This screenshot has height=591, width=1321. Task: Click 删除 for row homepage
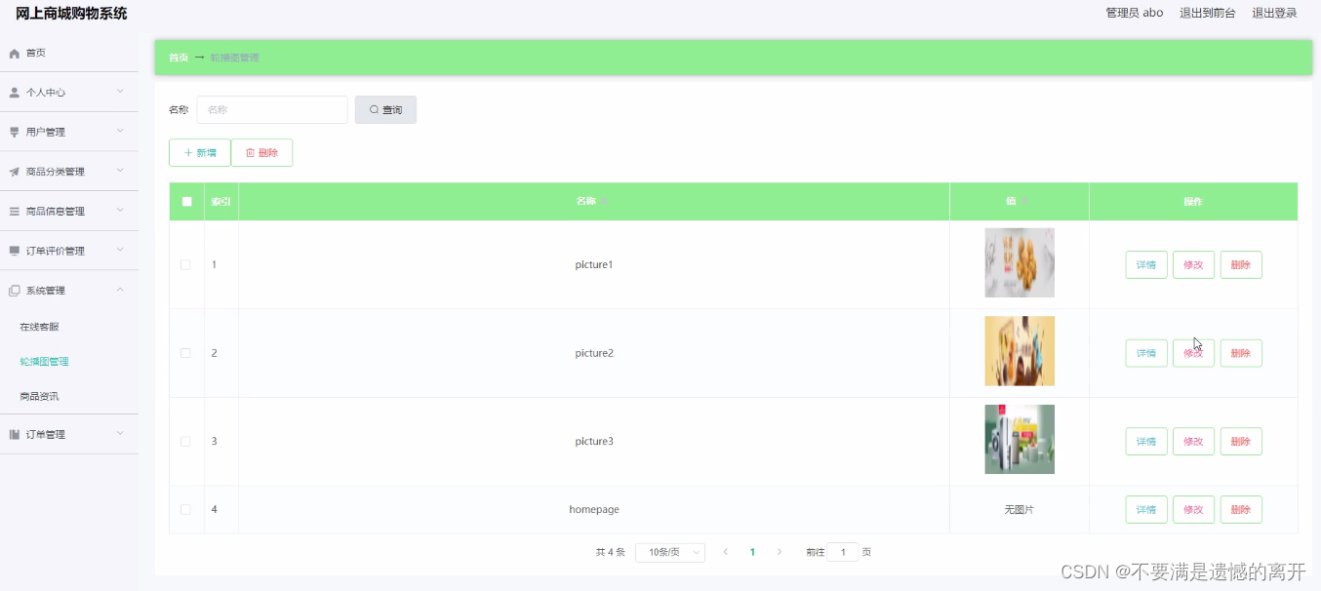click(1241, 510)
